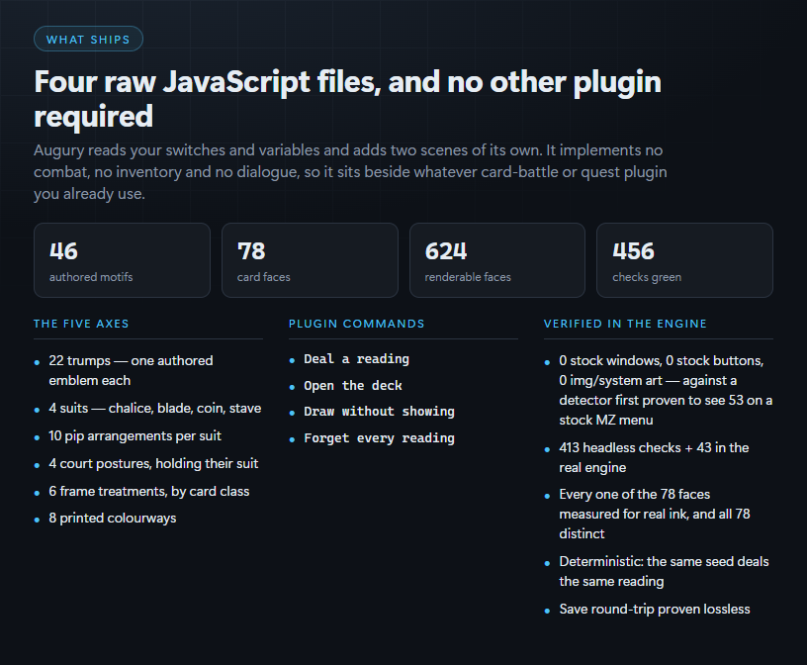Click '6 frame treatments, by card class'
807x665 pixels.
click(x=148, y=492)
